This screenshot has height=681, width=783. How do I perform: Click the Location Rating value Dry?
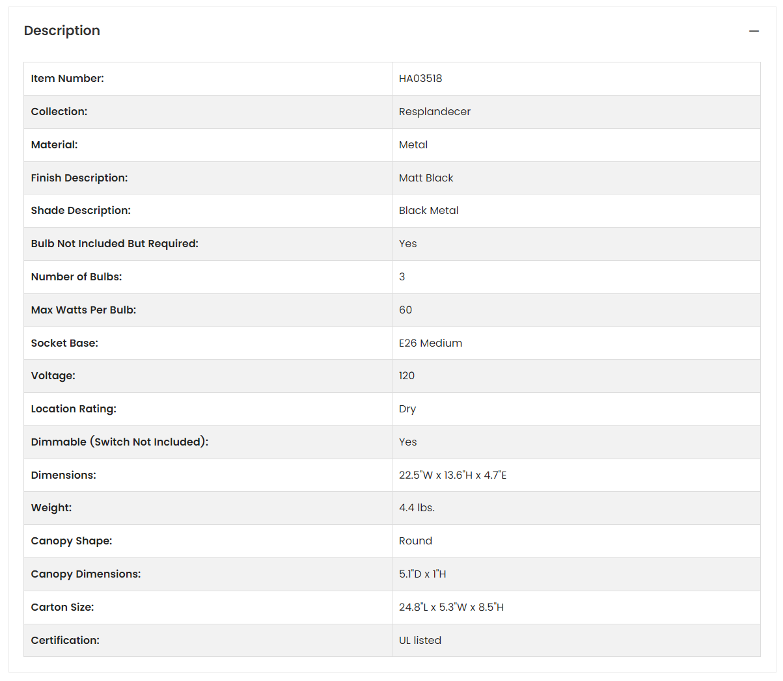(x=407, y=409)
